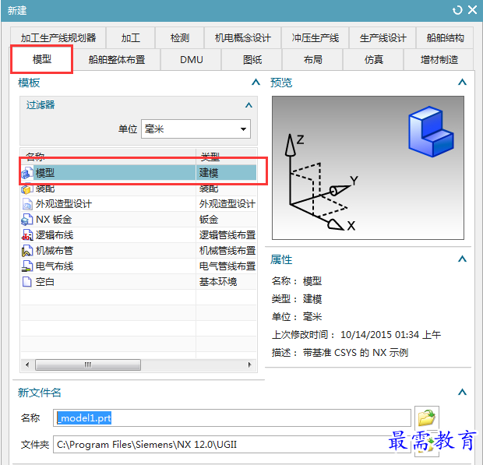Screen dimensions: 483x465
Task: Switch to the 机电概念设计 tab
Action: click(243, 38)
